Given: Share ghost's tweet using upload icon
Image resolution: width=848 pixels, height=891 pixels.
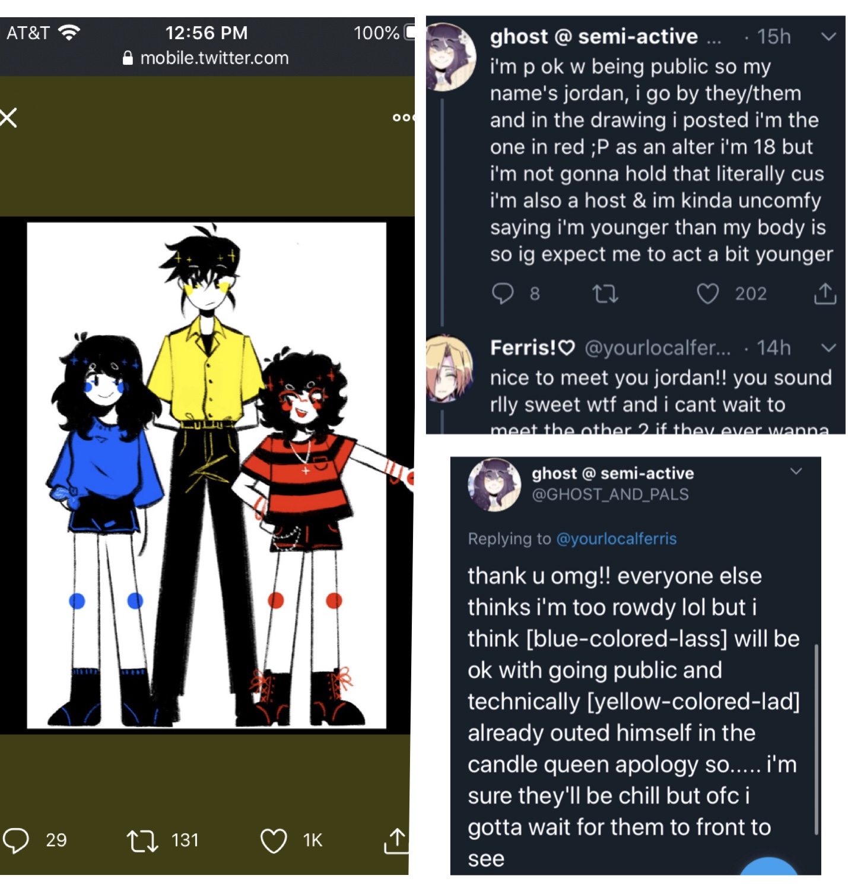Looking at the screenshot, I should (825, 293).
